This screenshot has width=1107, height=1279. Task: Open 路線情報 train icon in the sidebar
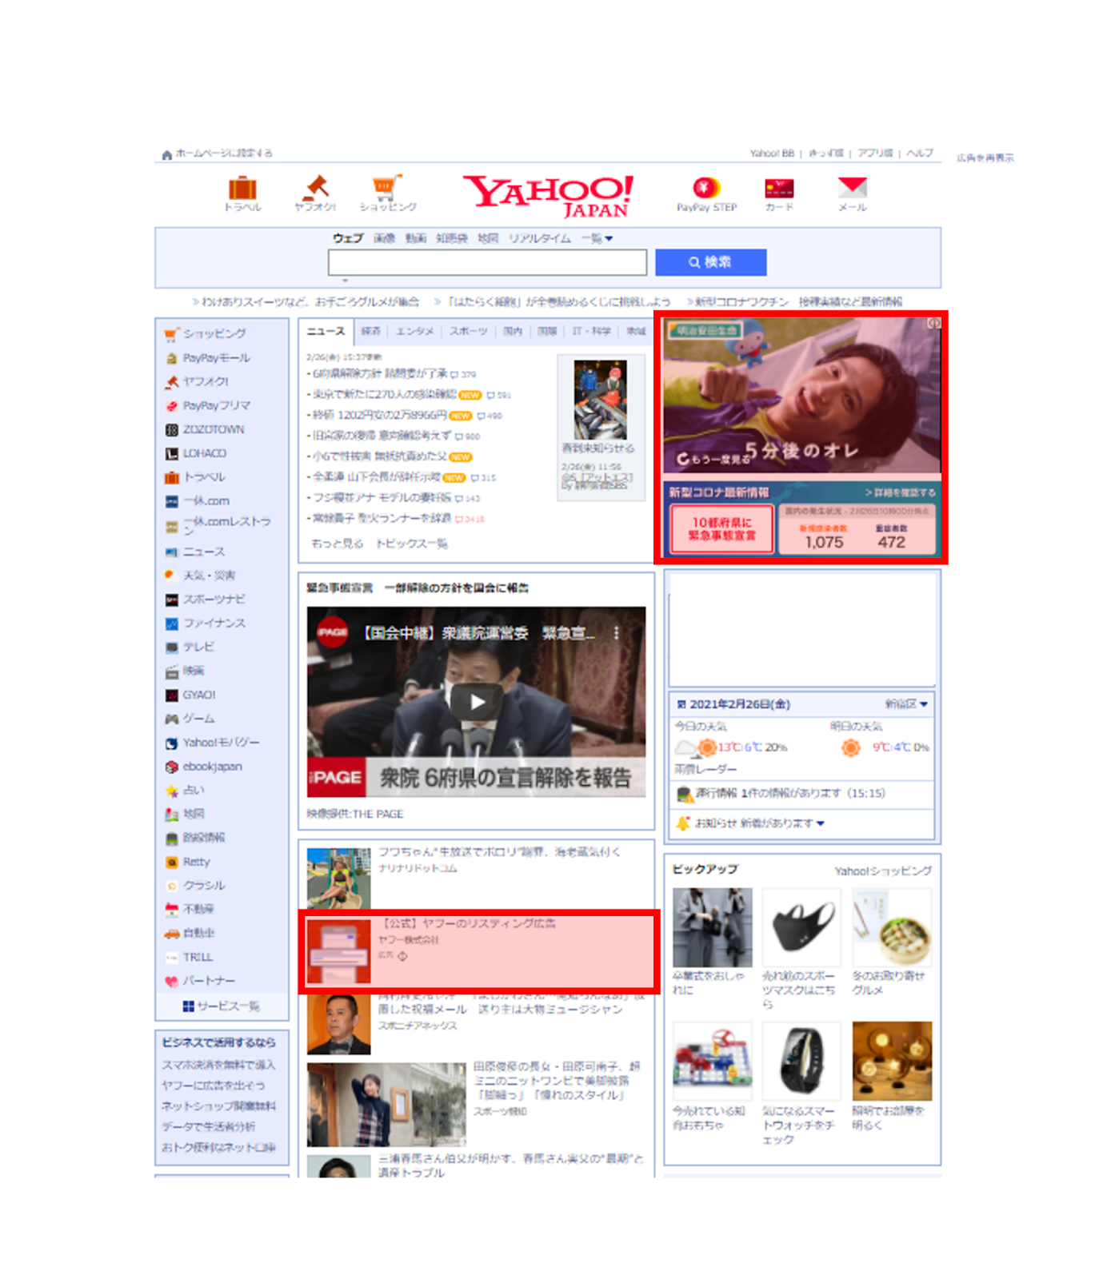[171, 839]
